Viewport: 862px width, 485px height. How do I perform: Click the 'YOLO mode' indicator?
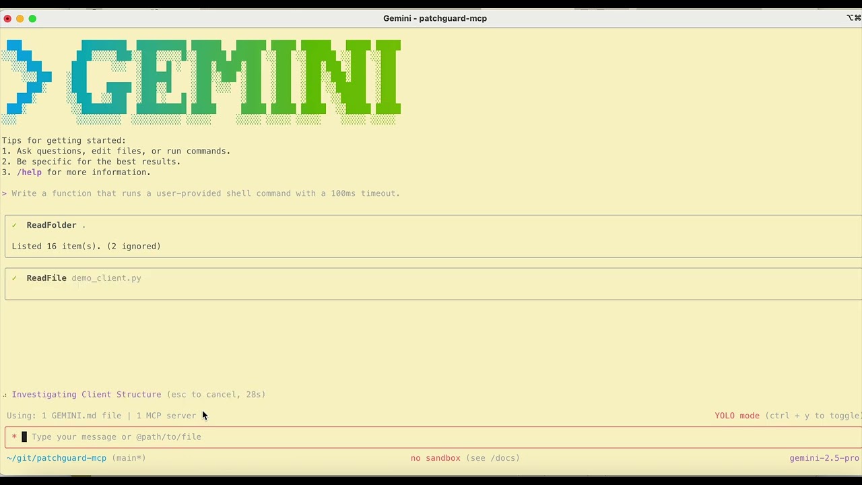click(x=737, y=416)
